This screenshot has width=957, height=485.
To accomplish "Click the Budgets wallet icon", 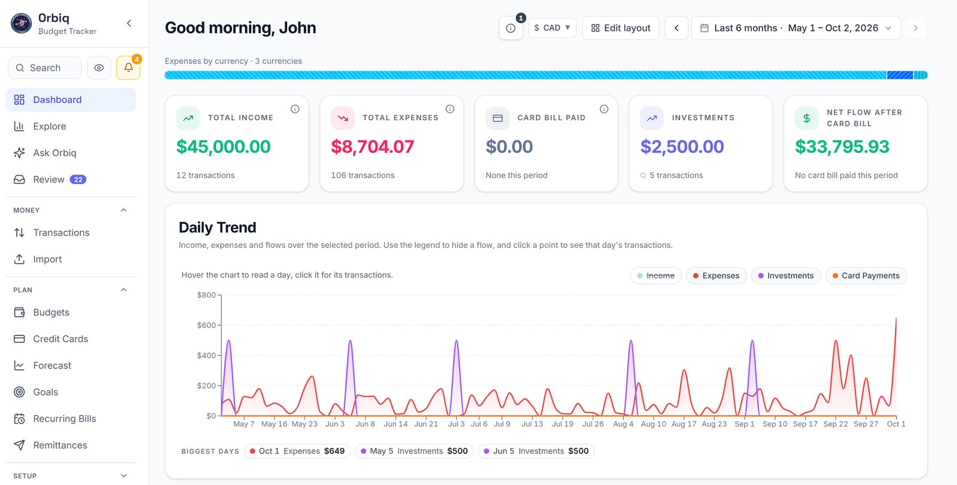I will [x=19, y=312].
